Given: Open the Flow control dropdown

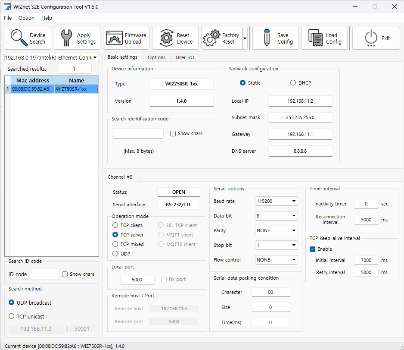Looking at the screenshot, I should click(x=276, y=260).
